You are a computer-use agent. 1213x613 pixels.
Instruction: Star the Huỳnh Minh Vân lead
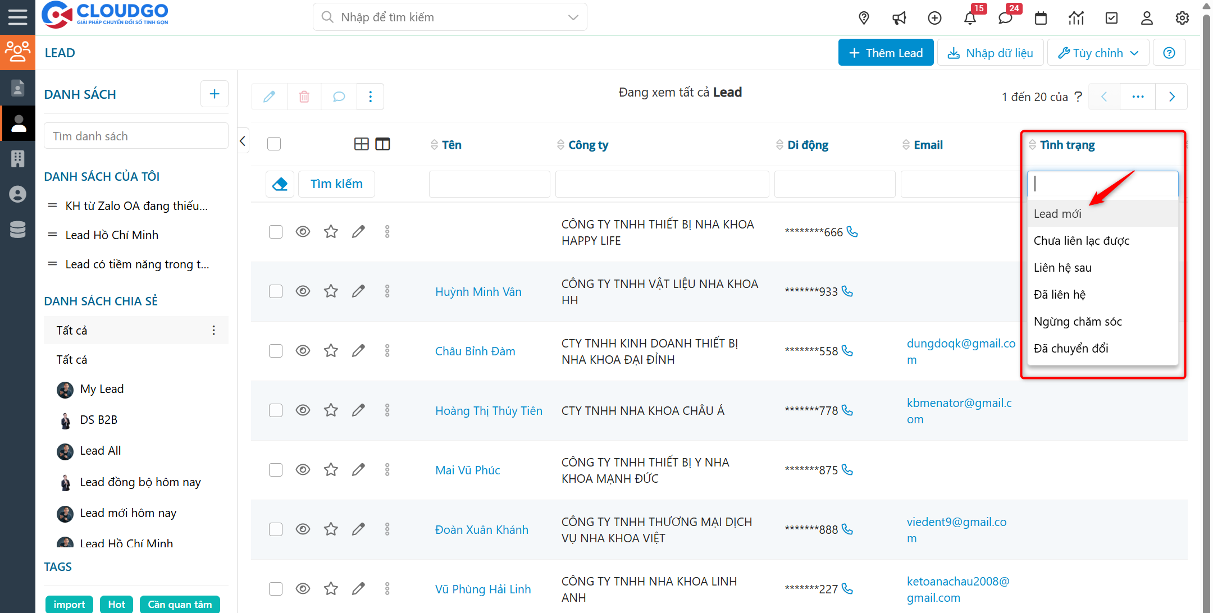coord(331,291)
